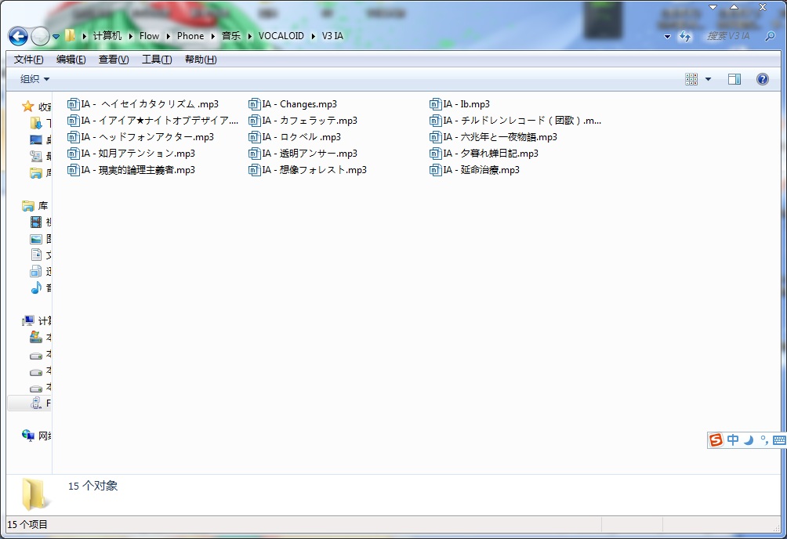Click the blue help question icon
787x539 pixels.
tap(763, 79)
